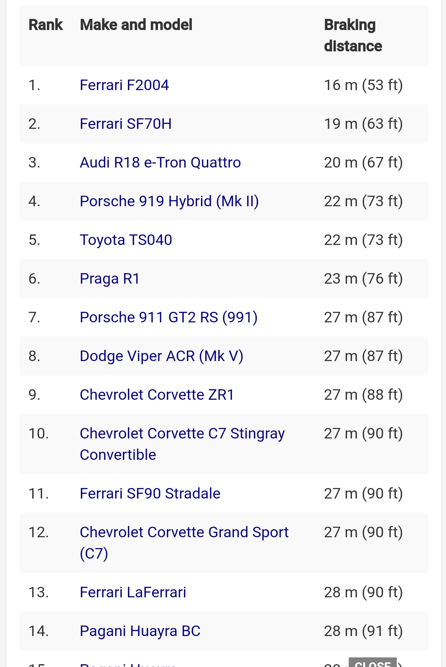Select the Ferrari SF90 Stradale link

pyautogui.click(x=150, y=494)
